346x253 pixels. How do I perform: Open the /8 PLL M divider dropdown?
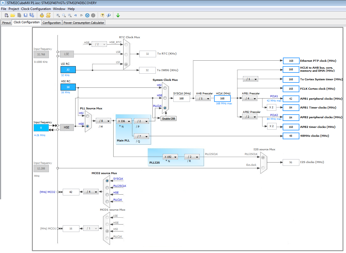103,121
